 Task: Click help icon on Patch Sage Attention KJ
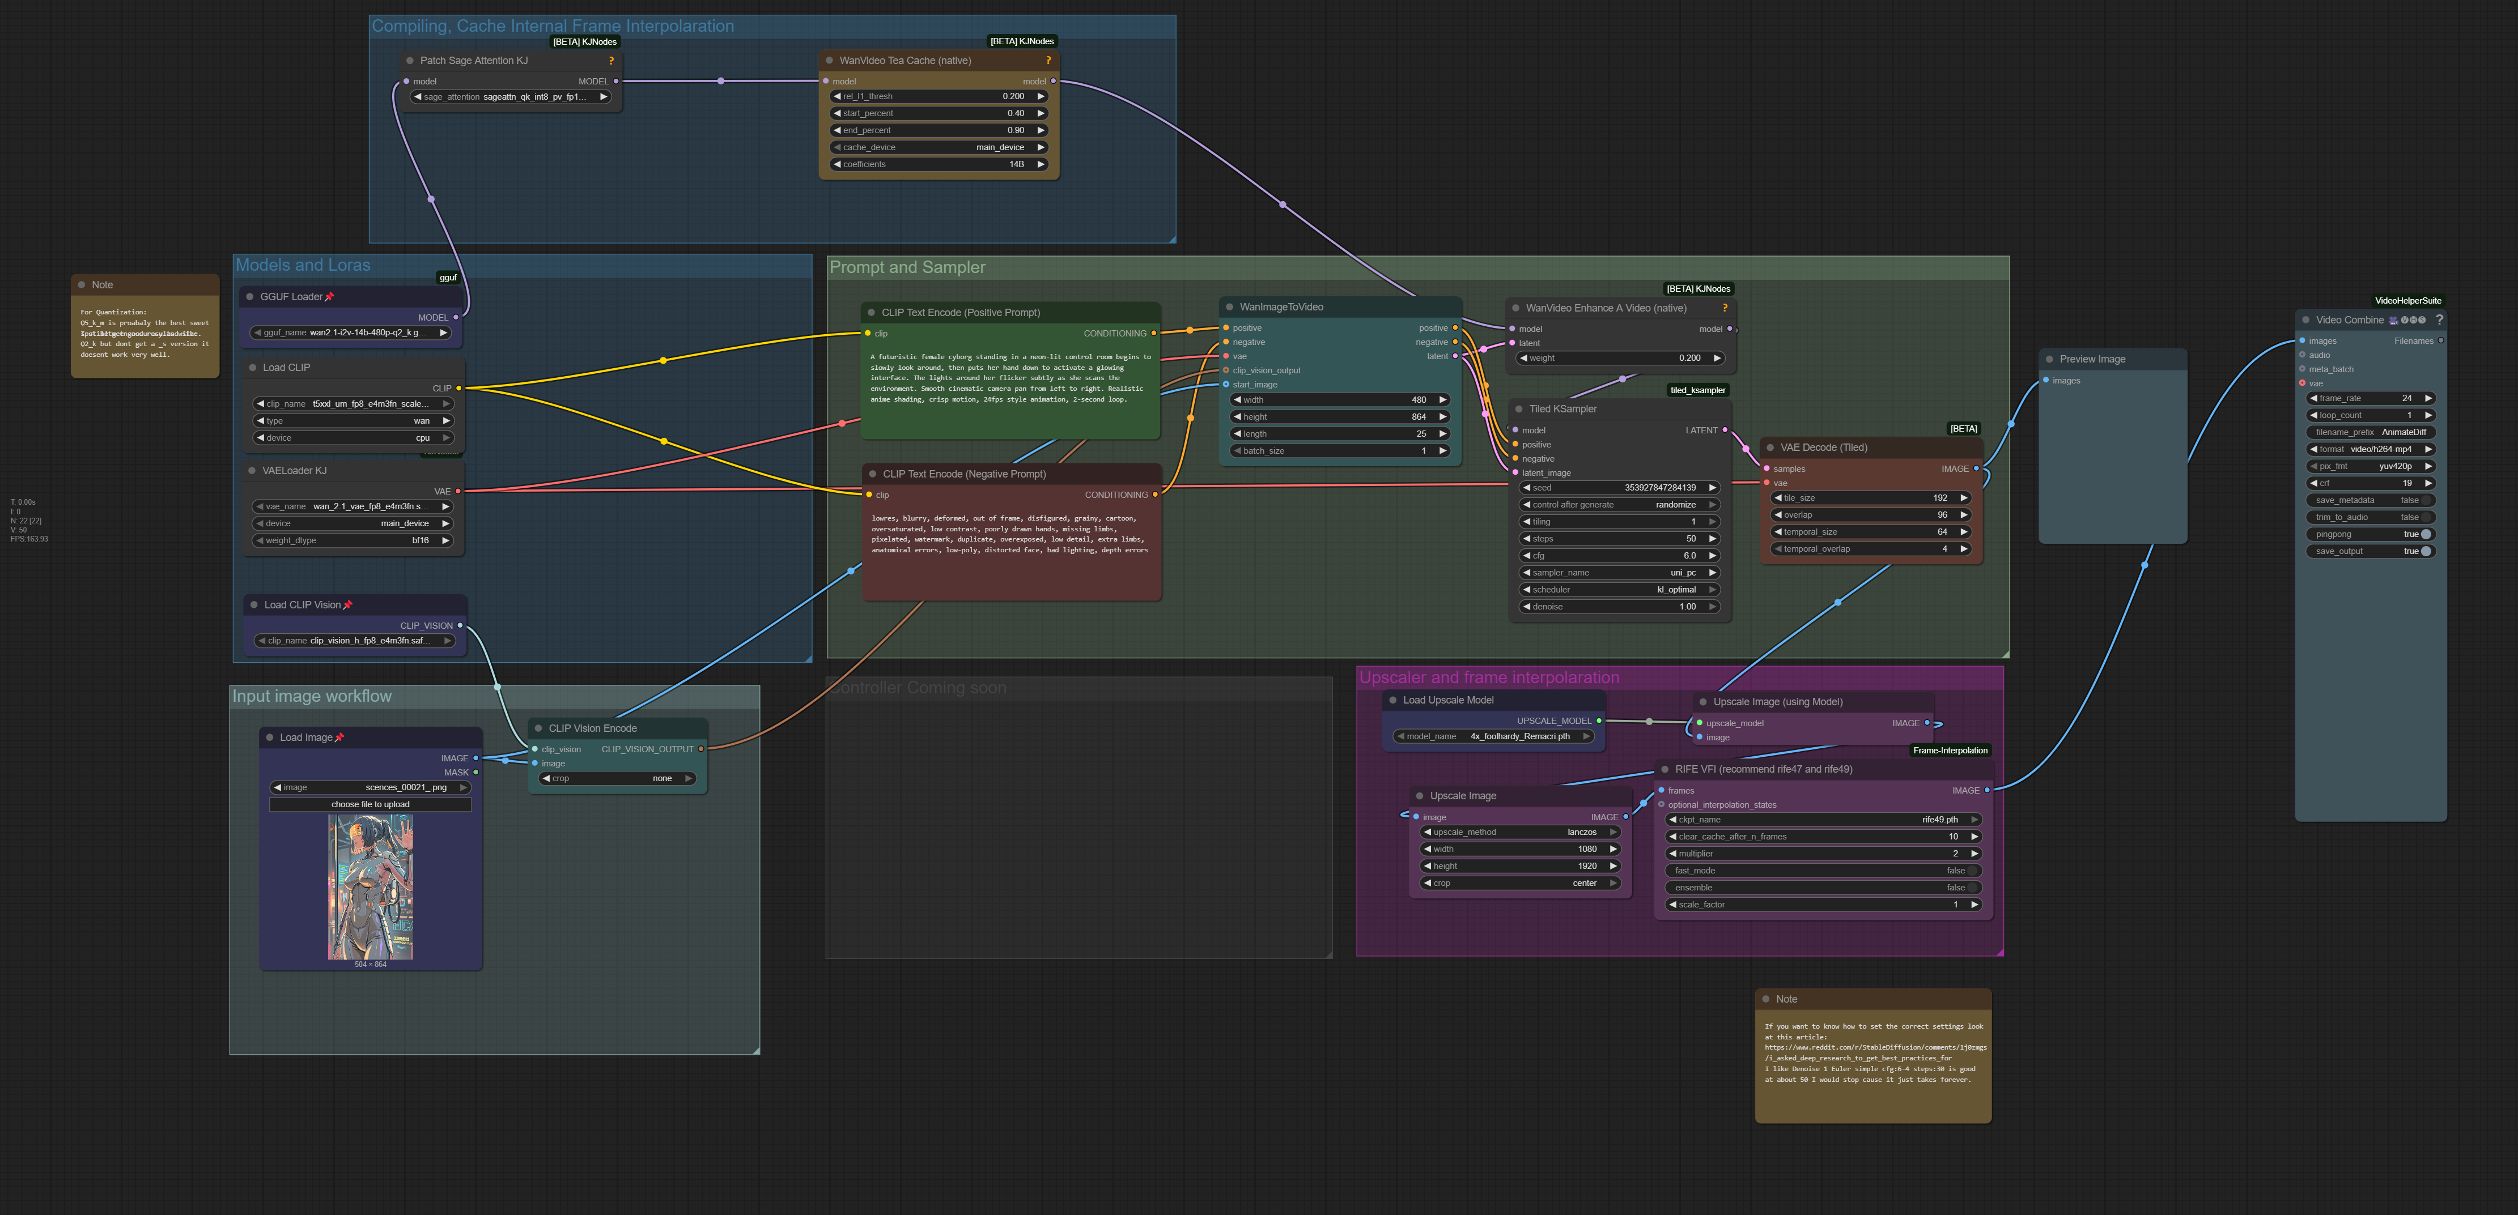(x=611, y=61)
